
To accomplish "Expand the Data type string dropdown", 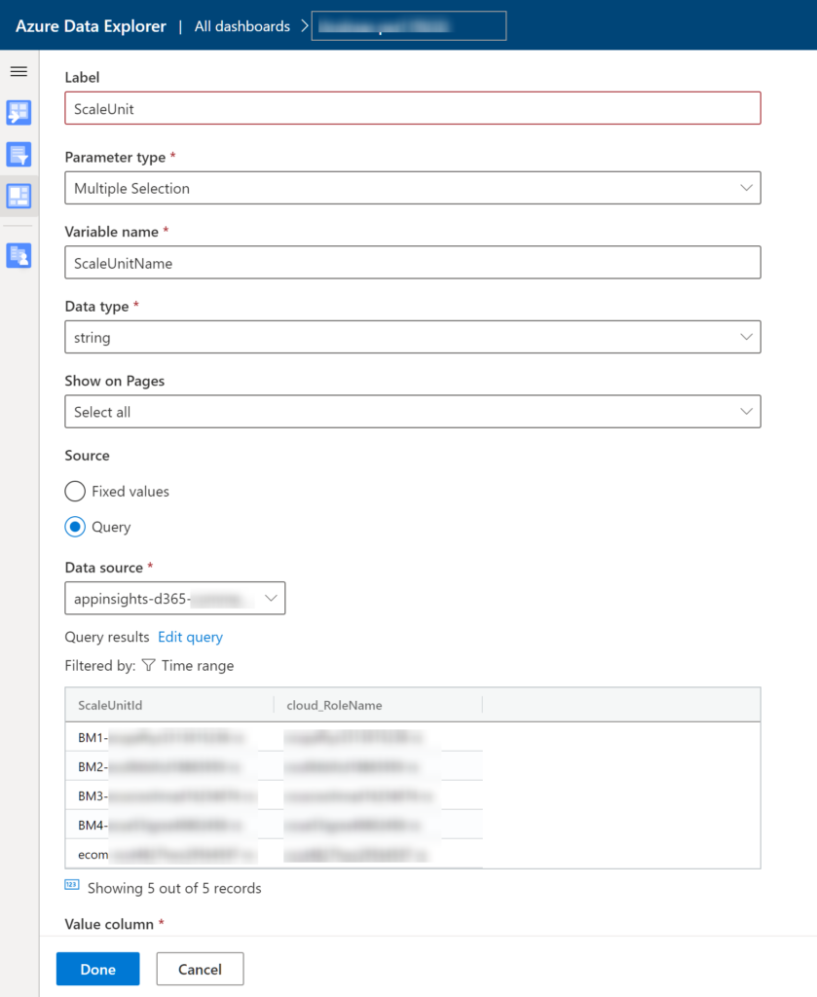I will coord(413,337).
